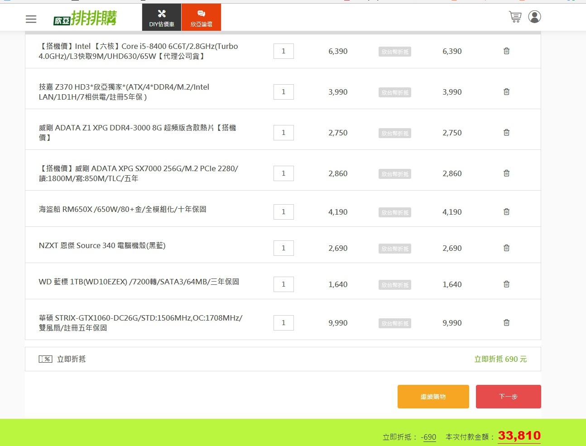Image resolution: width=586 pixels, height=446 pixels.
Task: Remove the 華碩 STRIX-GTX1060 item
Action: click(507, 323)
